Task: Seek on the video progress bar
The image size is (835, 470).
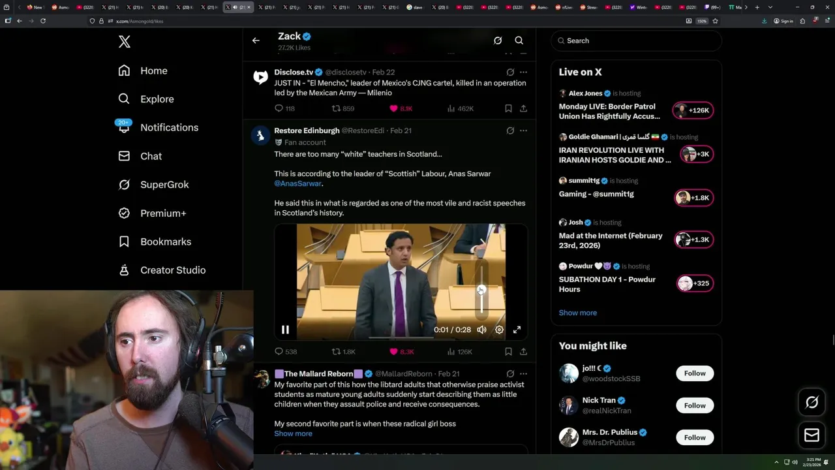Action: (x=401, y=338)
